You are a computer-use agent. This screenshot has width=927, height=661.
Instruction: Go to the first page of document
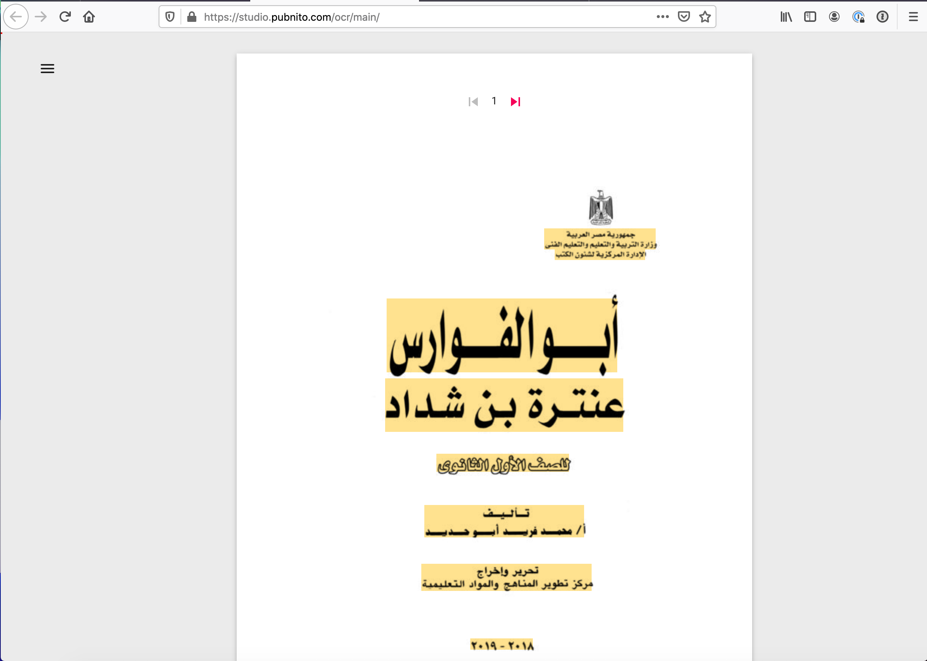tap(473, 101)
